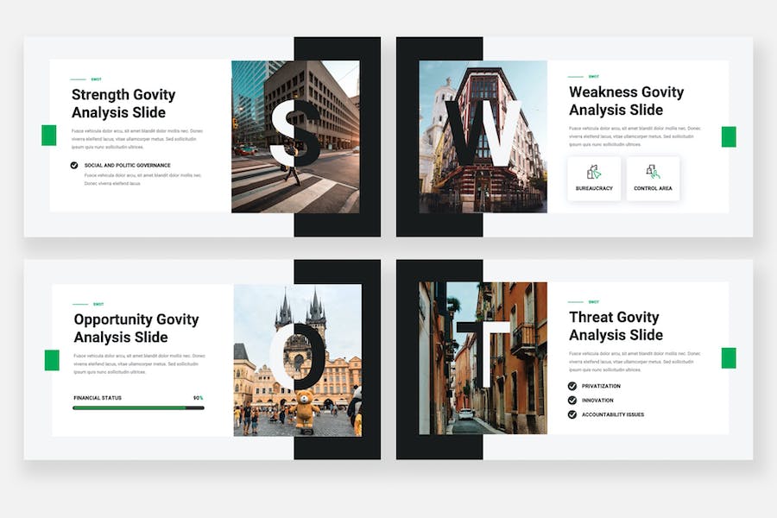Click the checkmark icon beside Innovation
The width and height of the screenshot is (777, 518).
coord(572,400)
